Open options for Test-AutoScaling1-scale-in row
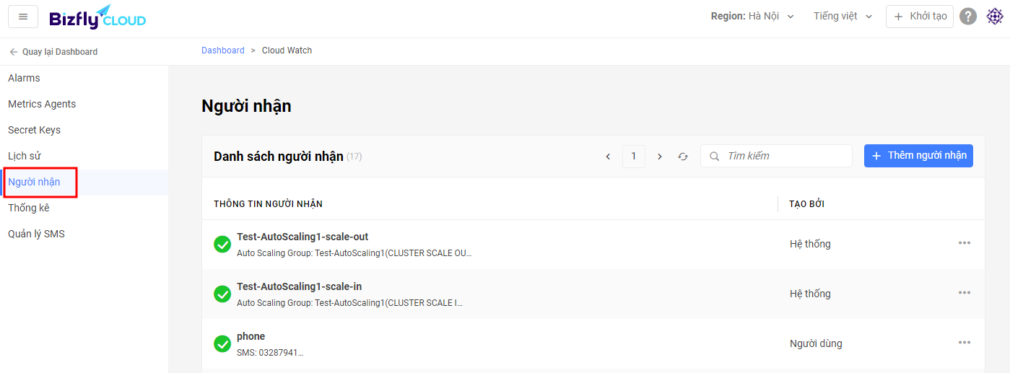 [965, 292]
